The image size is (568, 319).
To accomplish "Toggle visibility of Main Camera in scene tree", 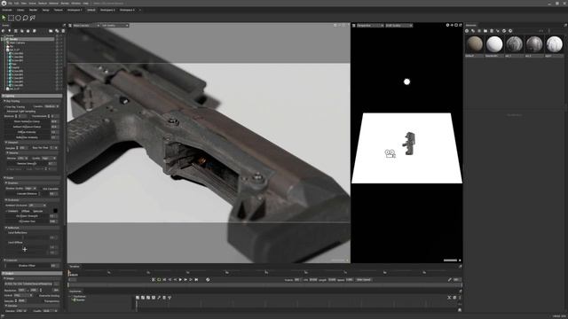I will [57, 43].
